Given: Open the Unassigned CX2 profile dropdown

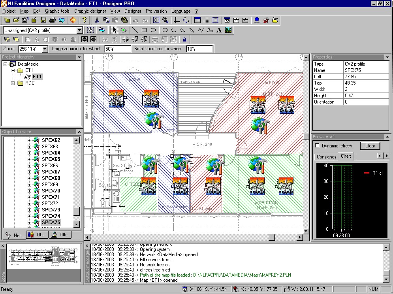Looking at the screenshot, I should click(x=79, y=30).
